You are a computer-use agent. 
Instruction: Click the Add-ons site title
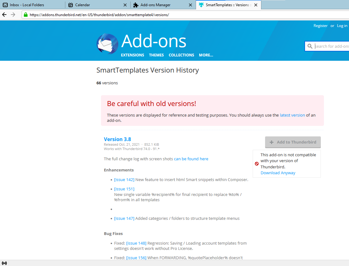pos(154,41)
